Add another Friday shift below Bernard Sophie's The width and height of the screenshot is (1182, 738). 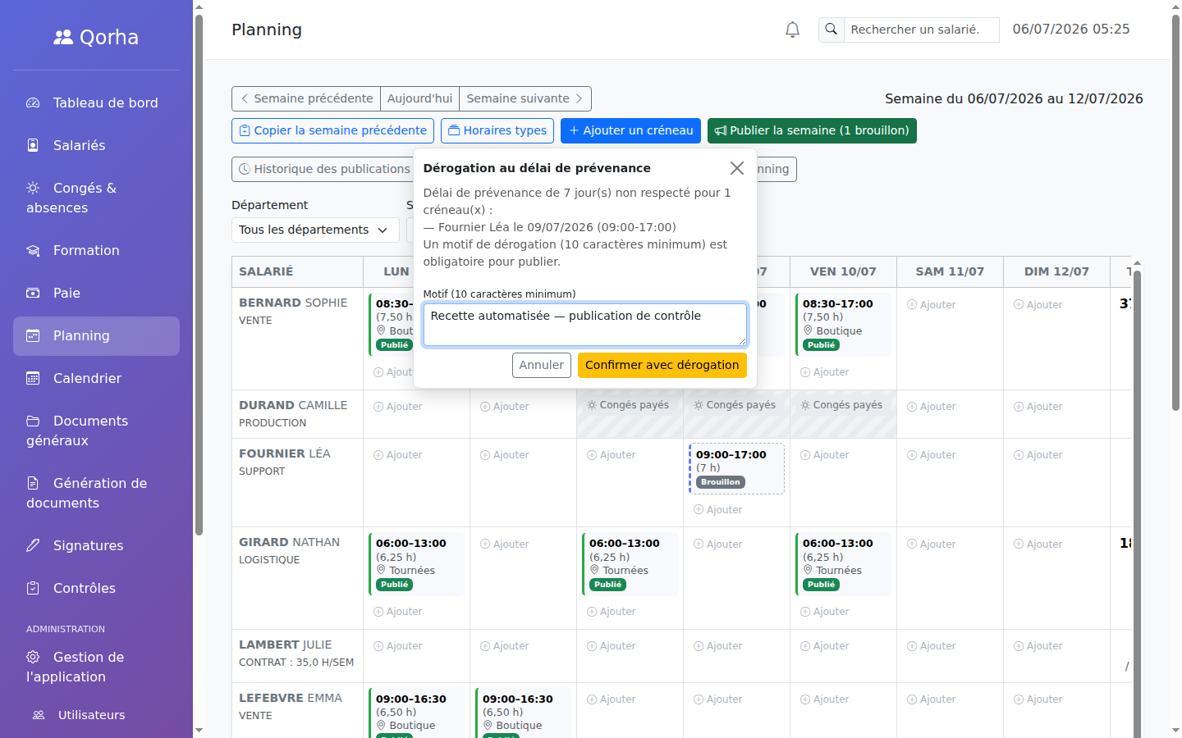825,372
